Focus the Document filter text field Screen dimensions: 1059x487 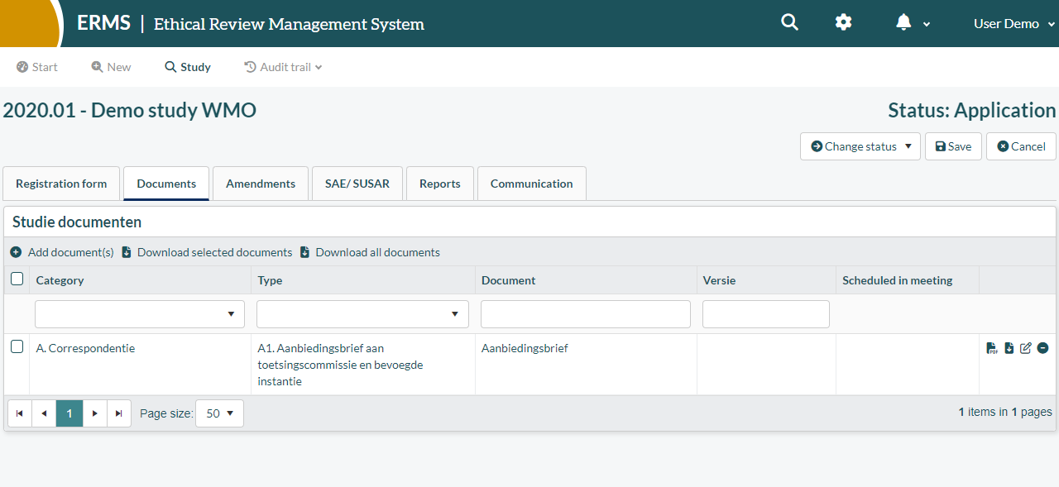tap(586, 314)
